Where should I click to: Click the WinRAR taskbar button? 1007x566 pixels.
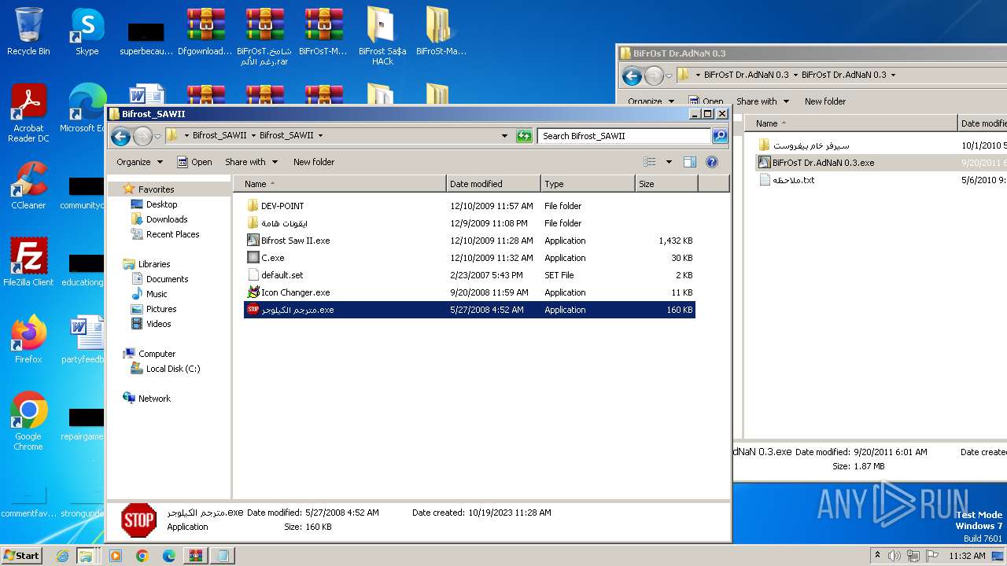pos(195,556)
